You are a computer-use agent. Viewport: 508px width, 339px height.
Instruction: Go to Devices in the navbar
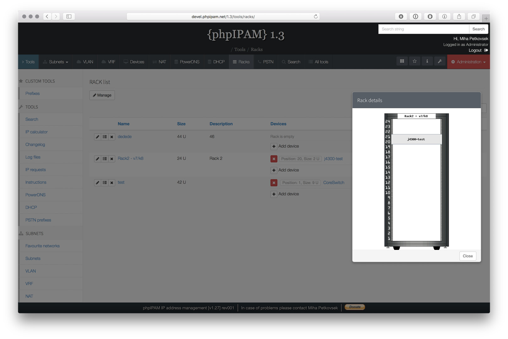pos(134,62)
